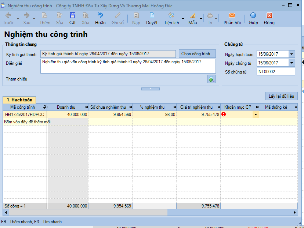This screenshot has width=304, height=228.
Task: Select the 1. Hạch toán tab
Action: [x=19, y=100]
